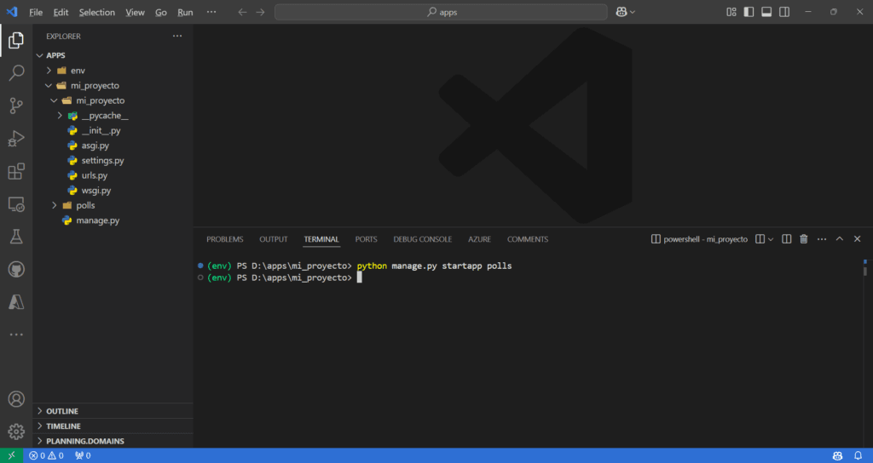Open Copilot chat menu in title bar

(x=625, y=12)
